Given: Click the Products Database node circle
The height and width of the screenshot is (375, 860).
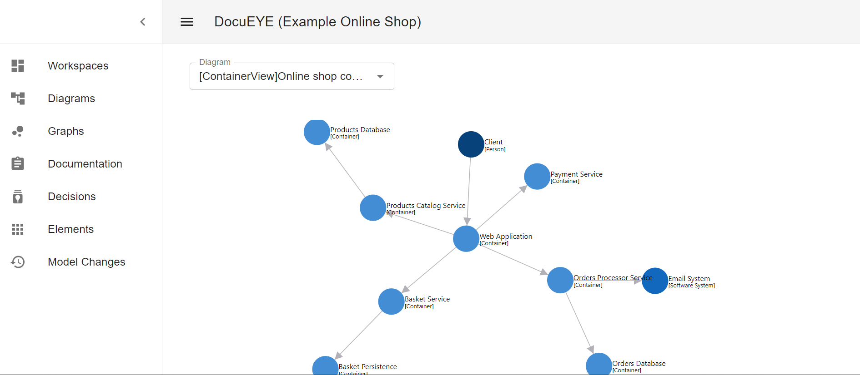Looking at the screenshot, I should point(317,132).
